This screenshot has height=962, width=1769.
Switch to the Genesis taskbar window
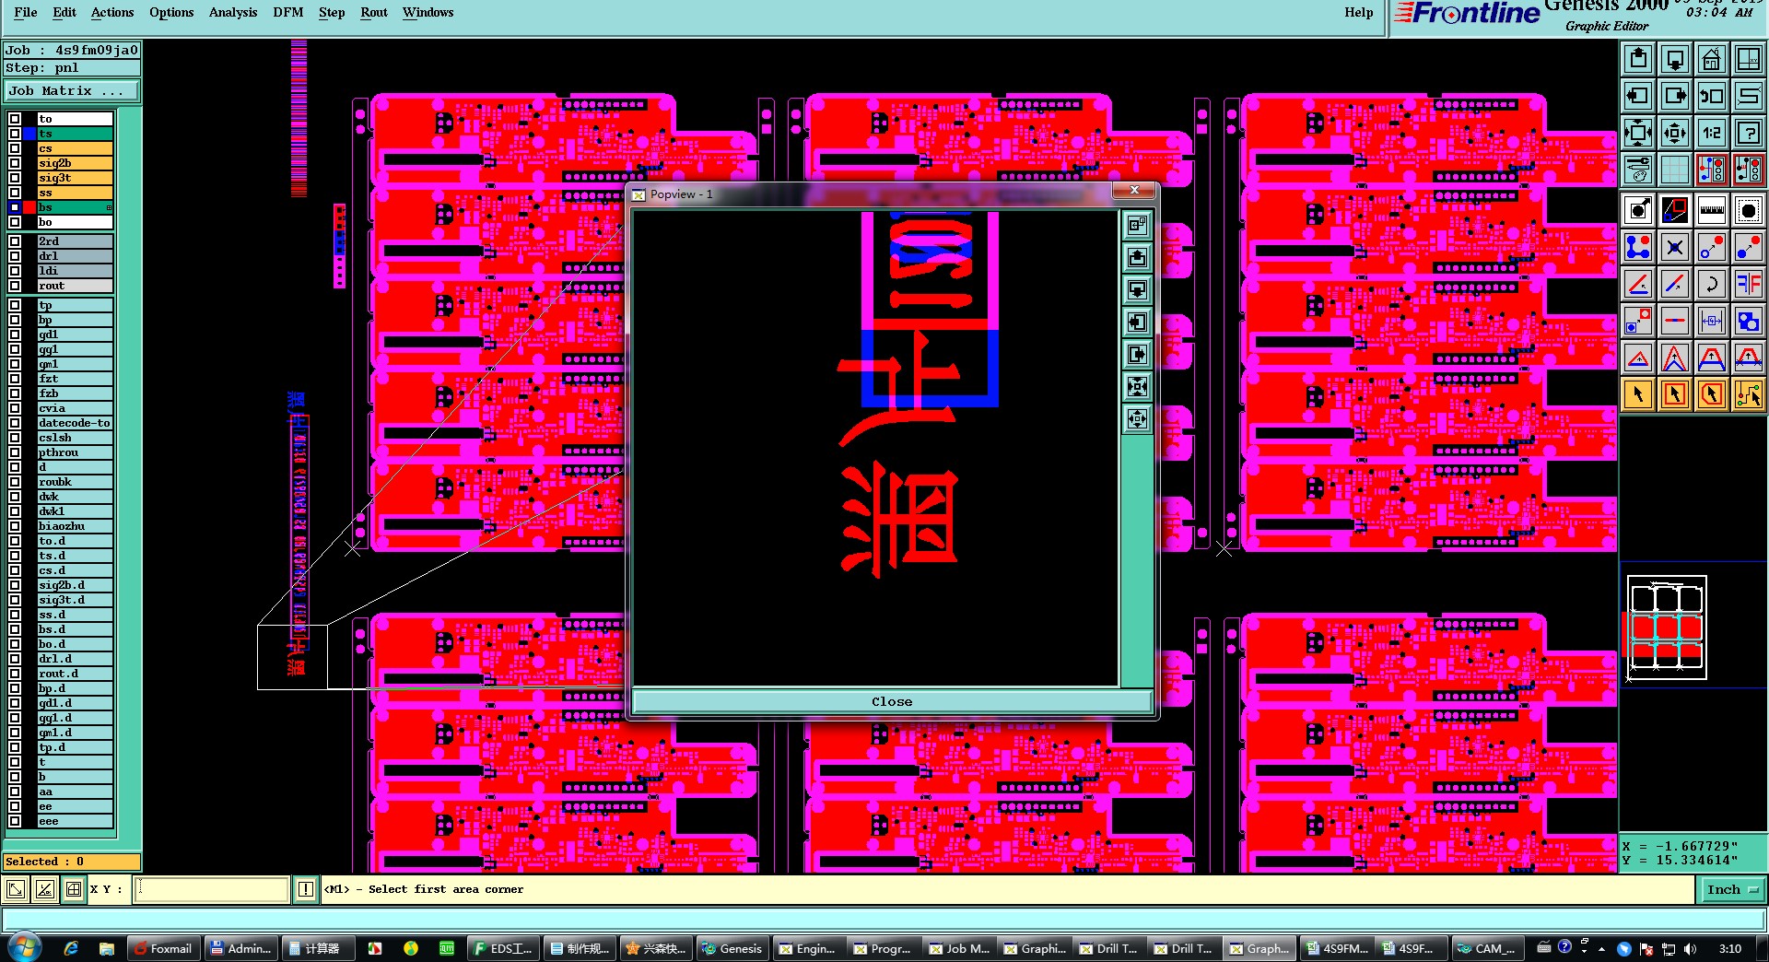point(732,948)
